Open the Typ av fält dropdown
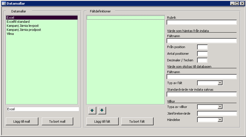Screen dimensions: 246x137 click(220, 83)
